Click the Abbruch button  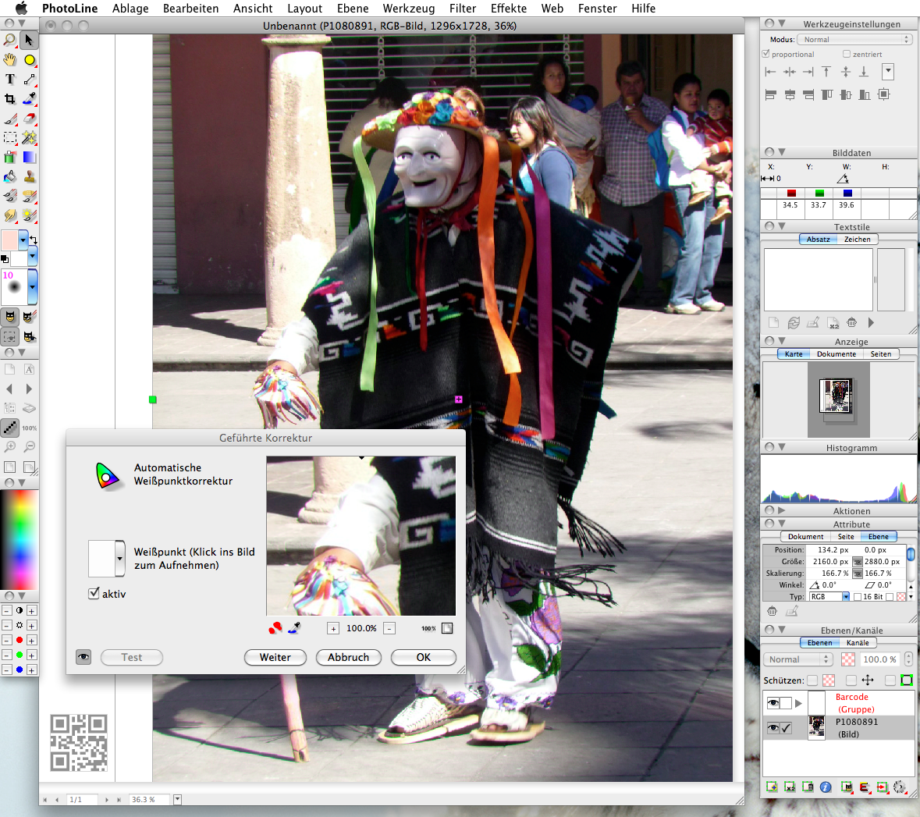[349, 657]
